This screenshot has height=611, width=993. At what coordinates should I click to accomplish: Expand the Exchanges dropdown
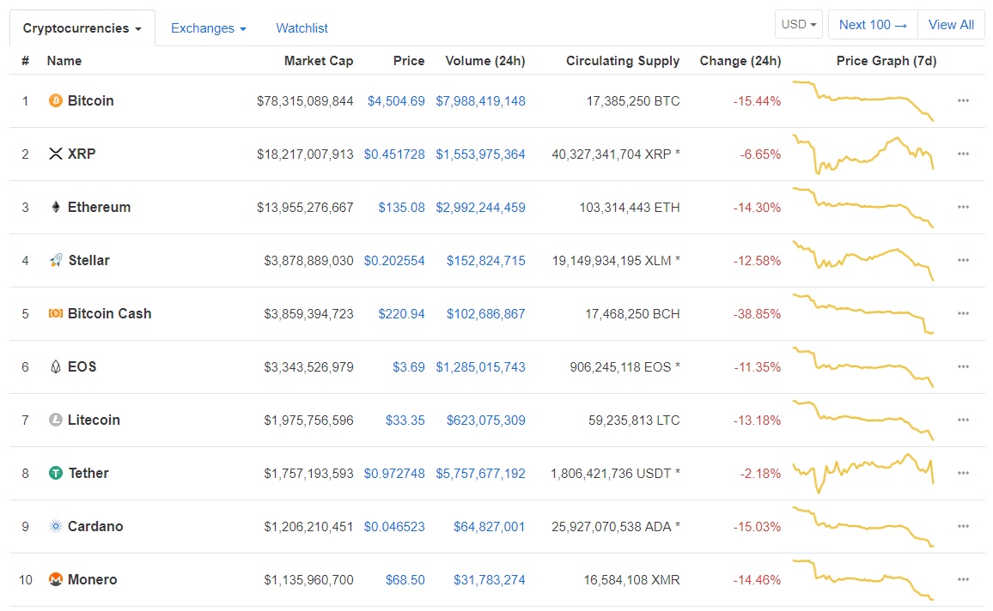tap(208, 28)
